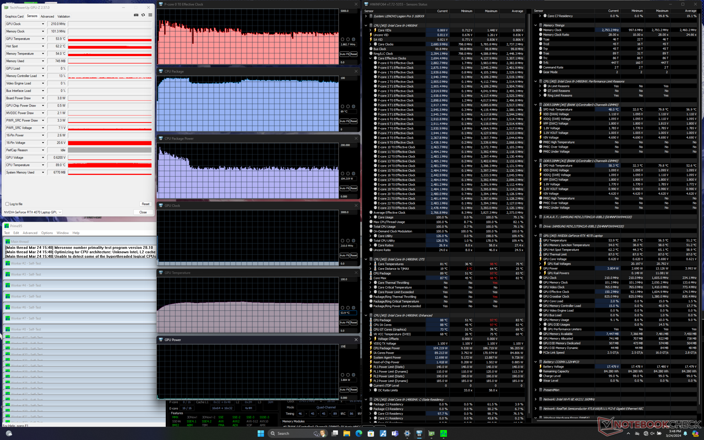
Task: Pick third color swatch in GPU Power graph
Action: click(x=353, y=375)
